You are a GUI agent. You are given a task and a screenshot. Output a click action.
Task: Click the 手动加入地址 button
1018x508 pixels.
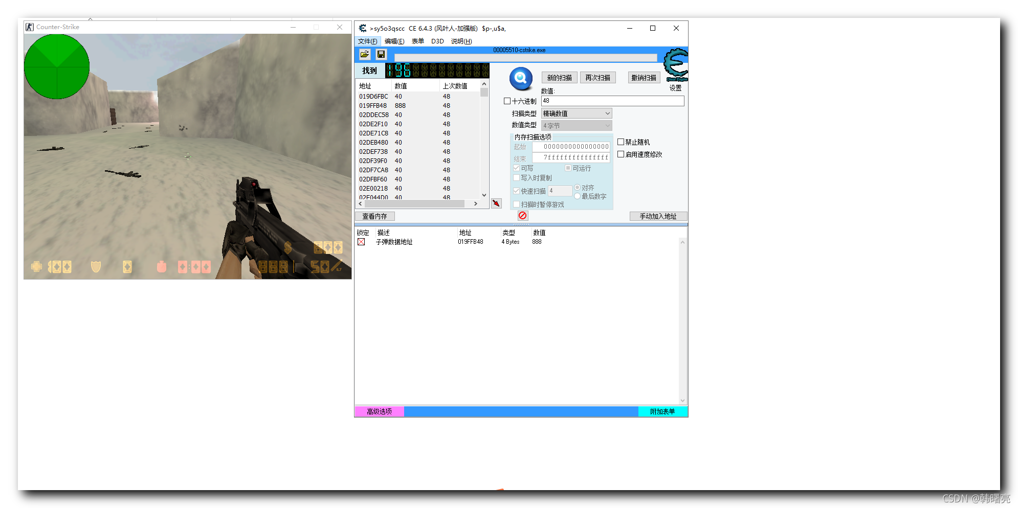pyautogui.click(x=658, y=216)
